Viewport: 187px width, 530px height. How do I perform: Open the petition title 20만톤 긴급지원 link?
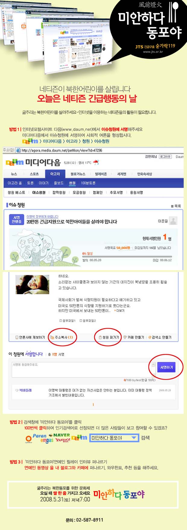pos(71,222)
